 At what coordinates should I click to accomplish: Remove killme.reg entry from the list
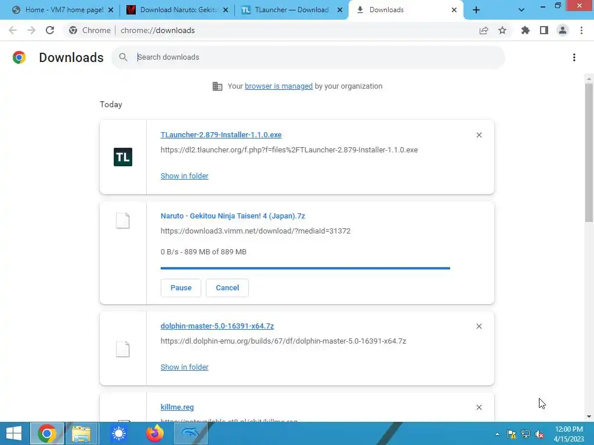click(x=479, y=407)
